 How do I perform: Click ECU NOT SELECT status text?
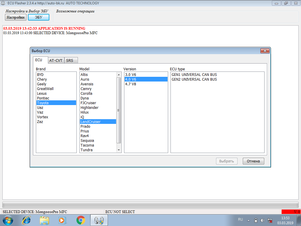coord(120,212)
